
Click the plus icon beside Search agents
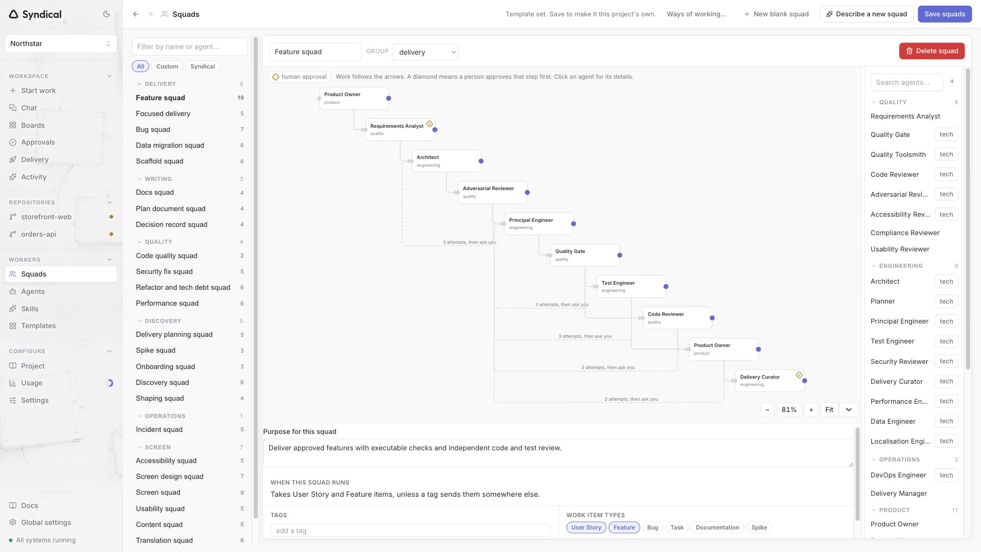pos(952,82)
